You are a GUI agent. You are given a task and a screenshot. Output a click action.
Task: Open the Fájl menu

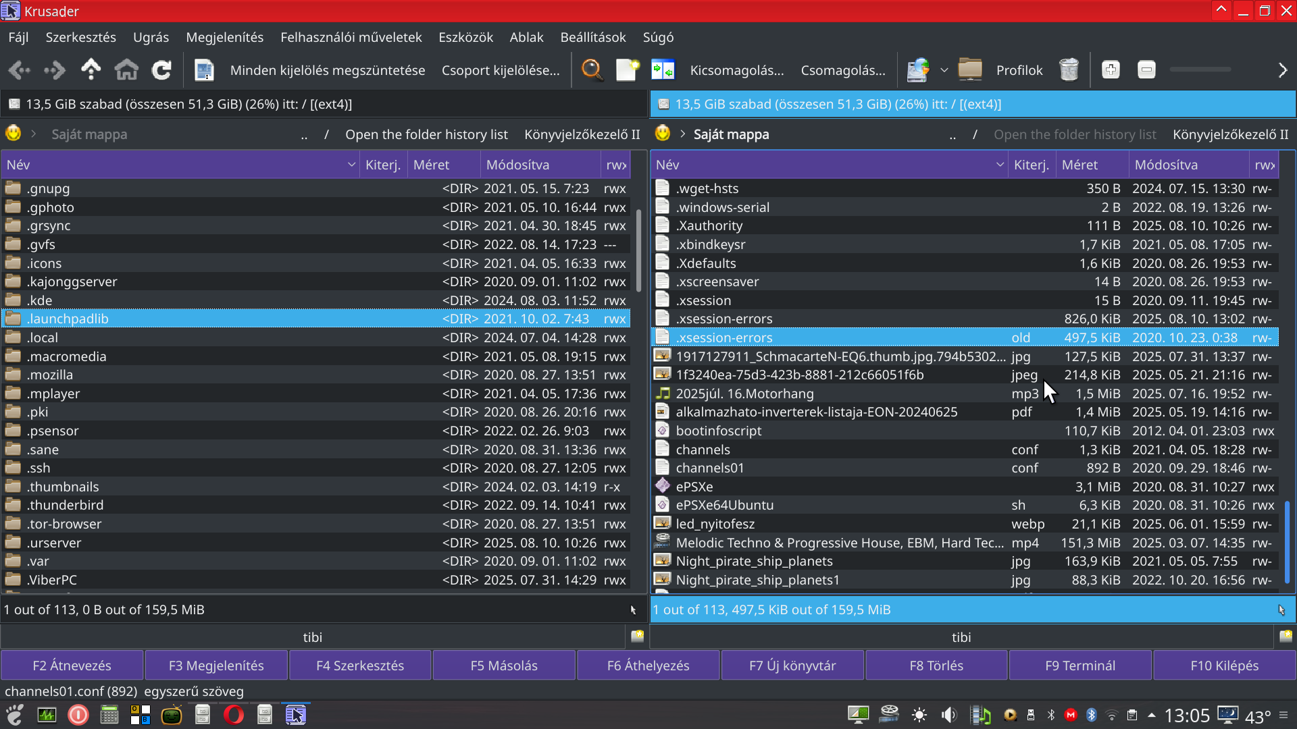[18, 37]
